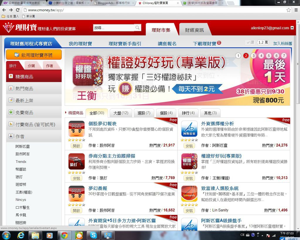Open 權證好好玩(專業版) list app icon
This screenshot has height=240, width=300.
coord(189,161)
